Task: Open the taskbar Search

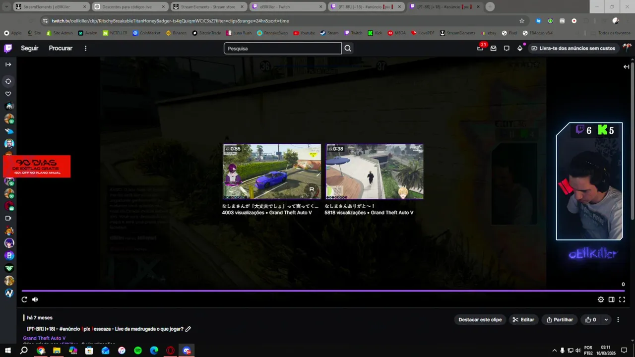Action: pyautogui.click(x=24, y=351)
